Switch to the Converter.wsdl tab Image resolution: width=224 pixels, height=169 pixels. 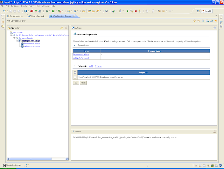pos(37,16)
